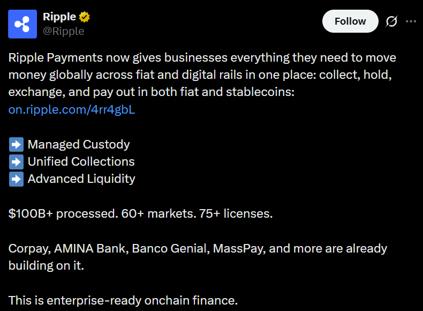Click the Unified Collections text
423x311 pixels.
click(81, 161)
